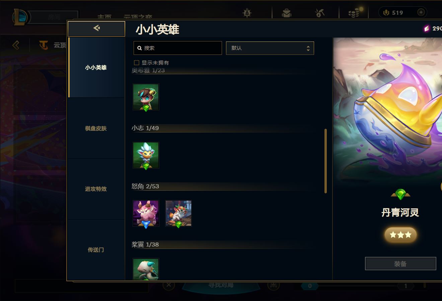442x301 pixels.
Task: Click the little legends list scrollbar
Action: pos(325,161)
